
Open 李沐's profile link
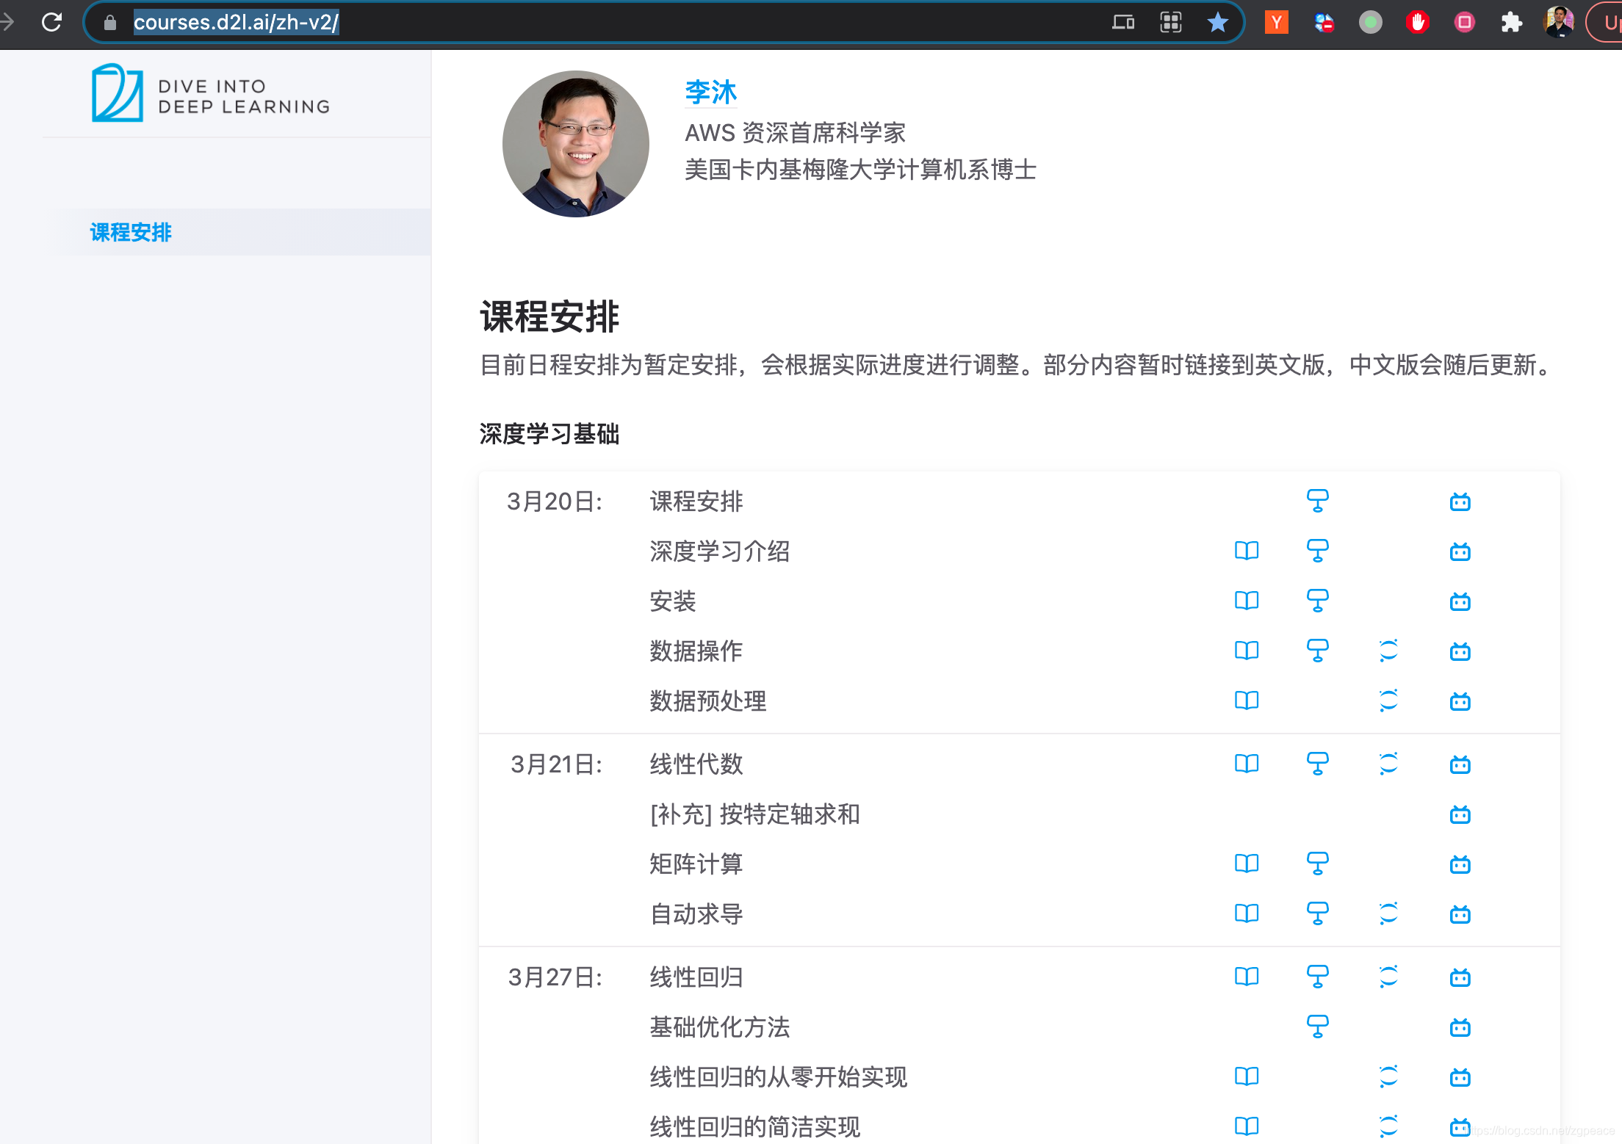(710, 91)
